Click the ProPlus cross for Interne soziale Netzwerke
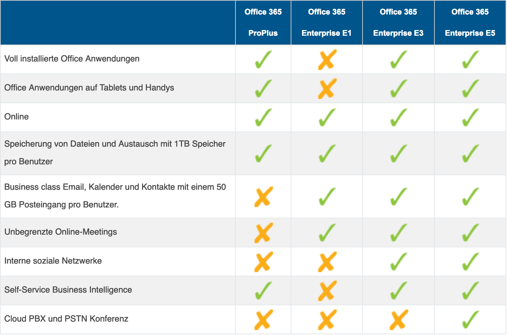 click(264, 261)
